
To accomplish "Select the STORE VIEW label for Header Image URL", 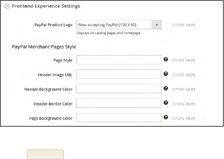I will tap(183, 75).
